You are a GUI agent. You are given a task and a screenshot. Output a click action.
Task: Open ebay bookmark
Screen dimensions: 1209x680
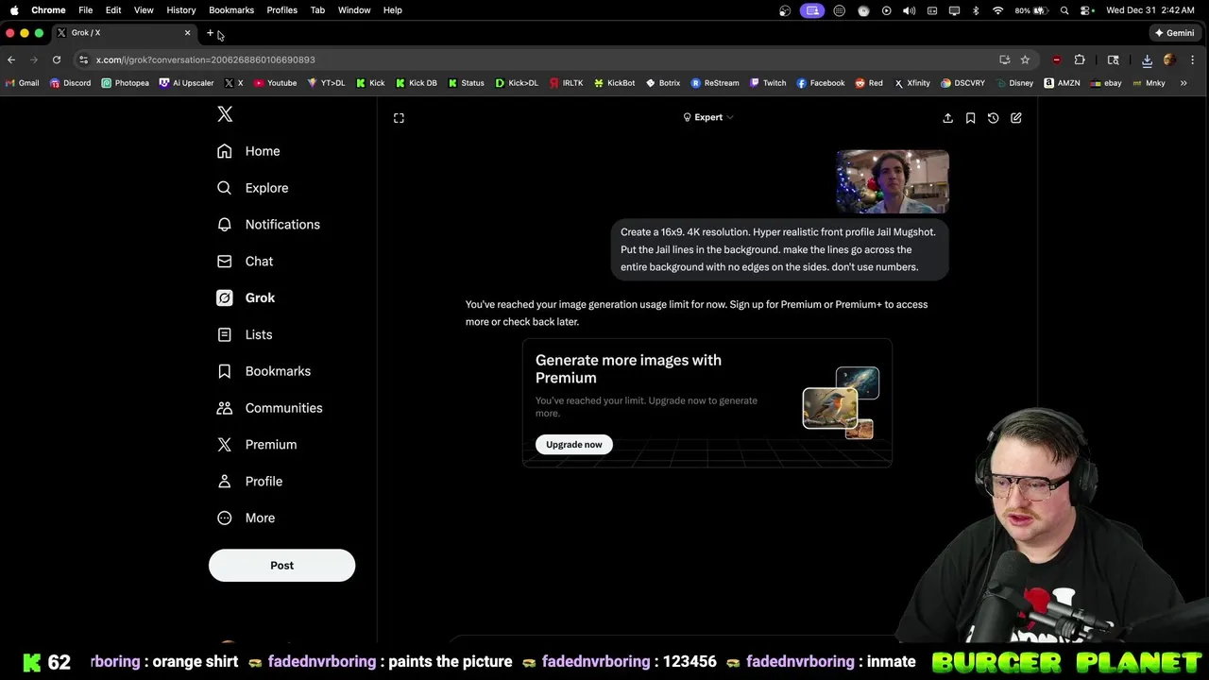pyautogui.click(x=1106, y=83)
